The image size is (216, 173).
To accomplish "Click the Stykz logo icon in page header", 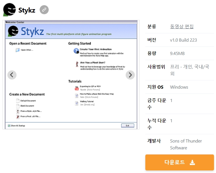I will coord(9,10).
